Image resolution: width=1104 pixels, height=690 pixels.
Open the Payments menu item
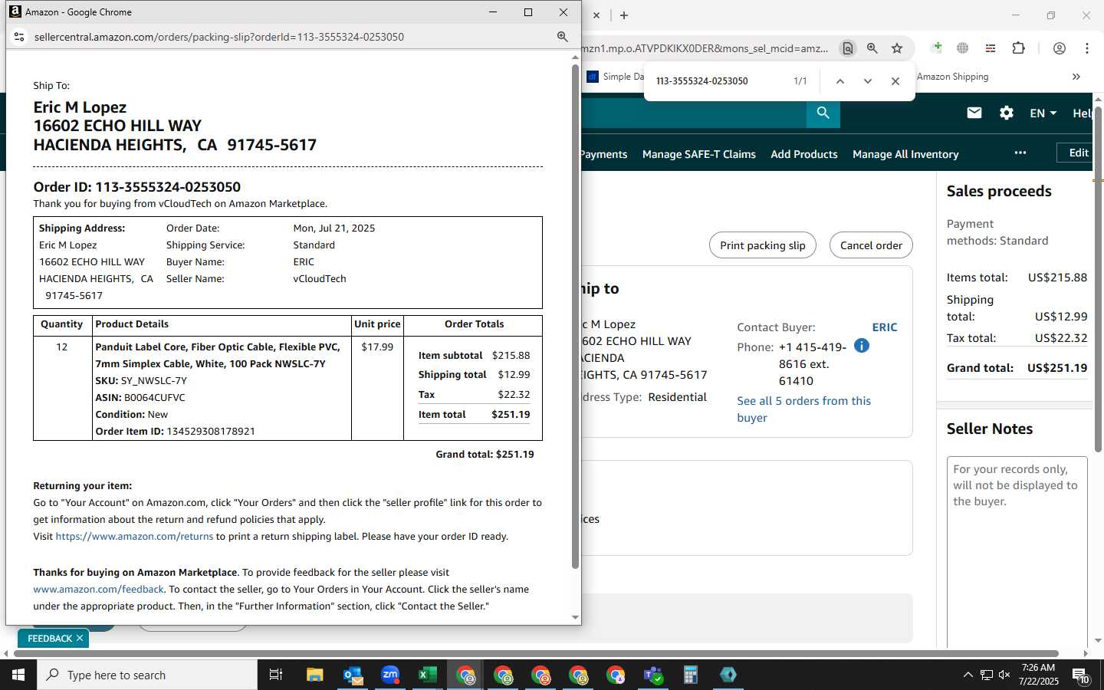(604, 154)
